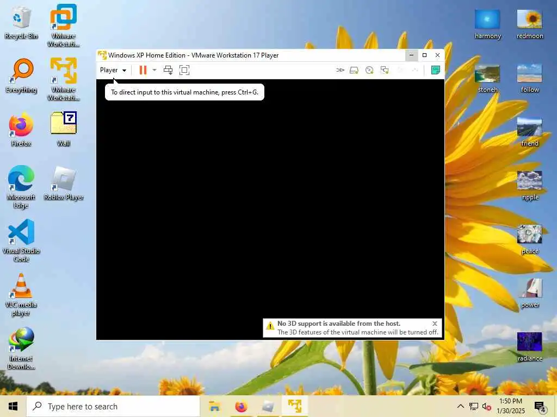Open the green message log icon
The image size is (557, 417).
(435, 70)
